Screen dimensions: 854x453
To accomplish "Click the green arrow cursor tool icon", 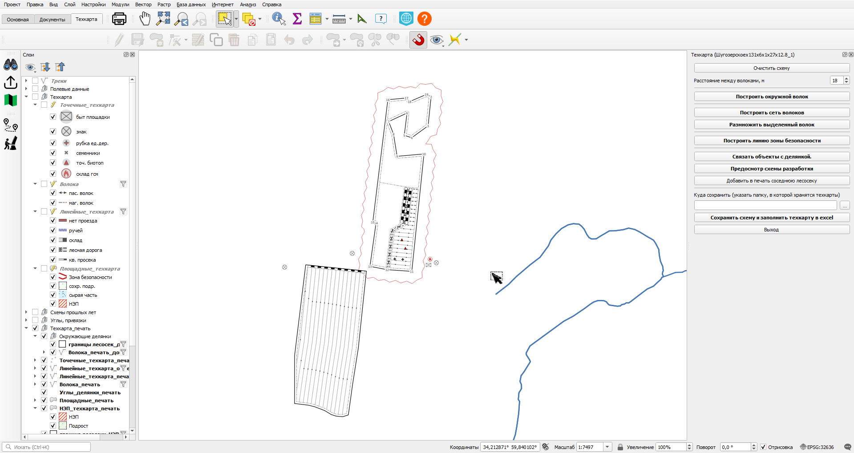I will click(362, 19).
